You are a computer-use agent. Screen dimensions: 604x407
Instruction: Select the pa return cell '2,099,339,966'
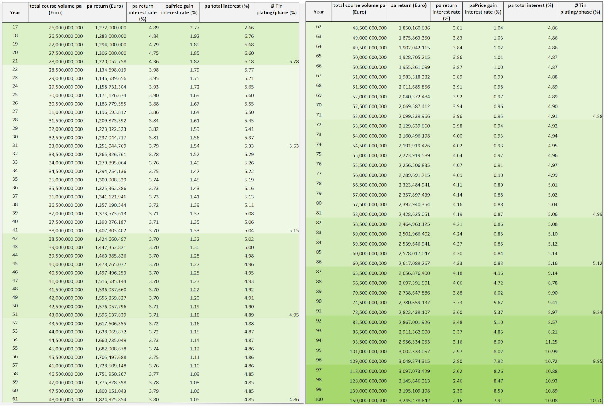[414, 116]
